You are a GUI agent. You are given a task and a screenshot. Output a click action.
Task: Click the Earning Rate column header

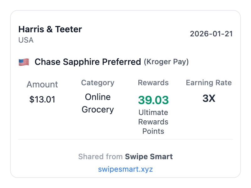209,83
